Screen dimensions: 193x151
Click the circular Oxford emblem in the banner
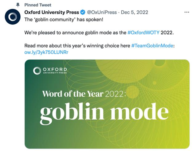[x=37, y=71]
